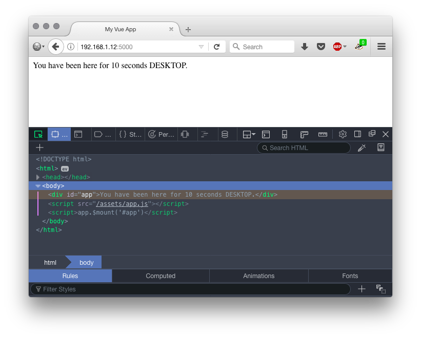Viewport: 421px width, 338px height.
Task: Switch to the Computed tab
Action: pyautogui.click(x=161, y=276)
